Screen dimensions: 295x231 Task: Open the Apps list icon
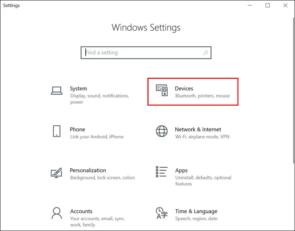pyautogui.click(x=162, y=172)
